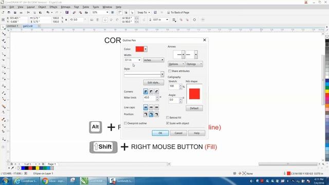Click the Undo arrow icon
The height and width of the screenshot is (185, 329).
point(48,12)
